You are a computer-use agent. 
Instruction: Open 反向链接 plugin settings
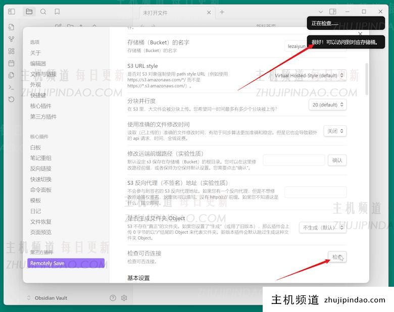pyautogui.click(x=41, y=169)
